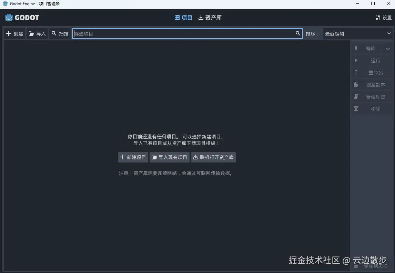Click 移除 with trash icon
This screenshot has height=273, width=395.
coord(372,109)
